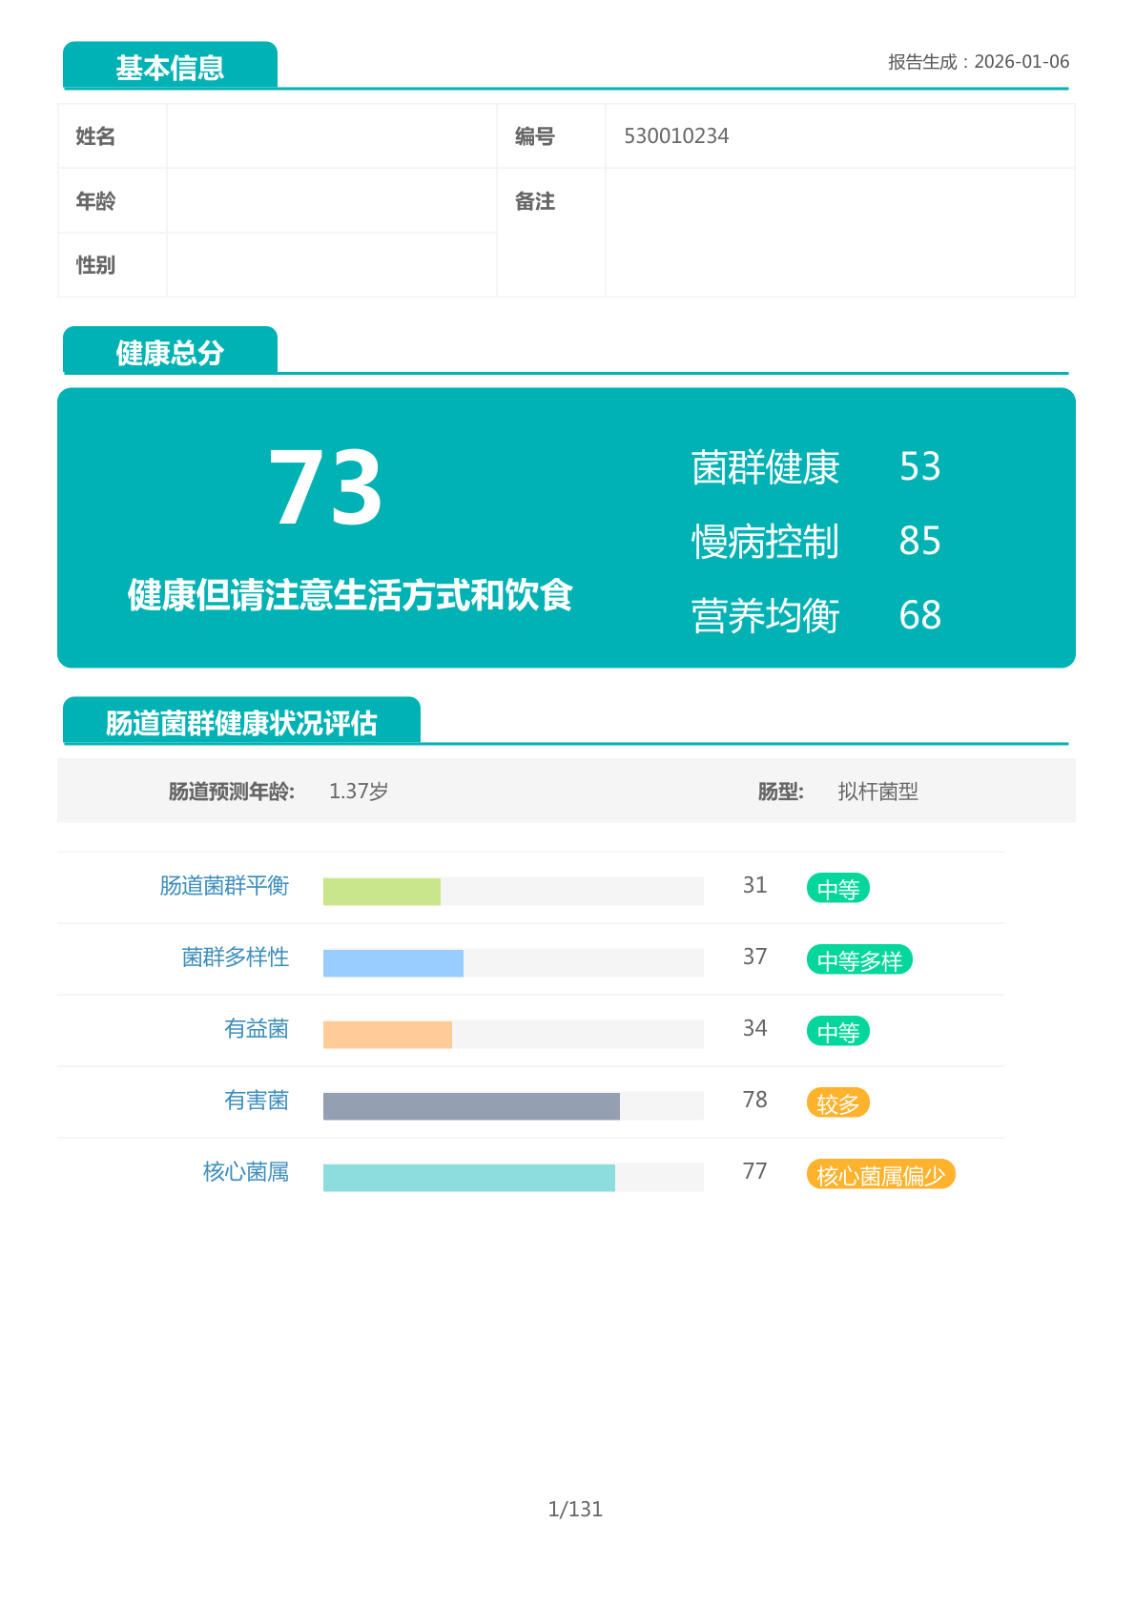Image resolution: width=1135 pixels, height=1606 pixels.
Task: Select the 健康总分 section header tab
Action: [x=170, y=350]
